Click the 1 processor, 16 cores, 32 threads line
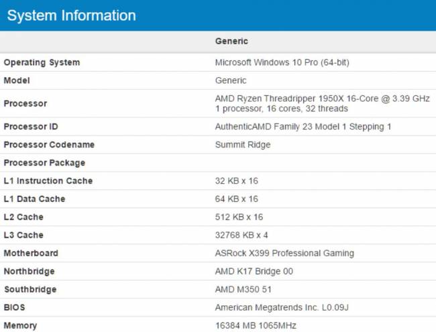The width and height of the screenshot is (436, 332). tap(282, 109)
